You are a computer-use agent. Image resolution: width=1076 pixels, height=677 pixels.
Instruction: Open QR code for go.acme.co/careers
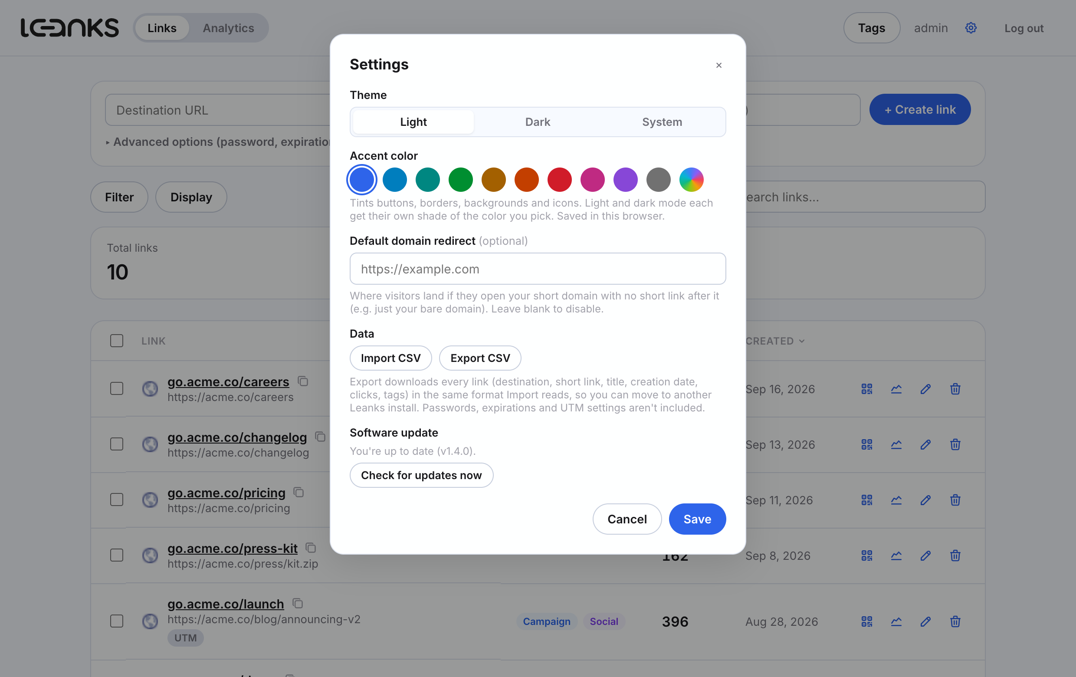coord(866,389)
